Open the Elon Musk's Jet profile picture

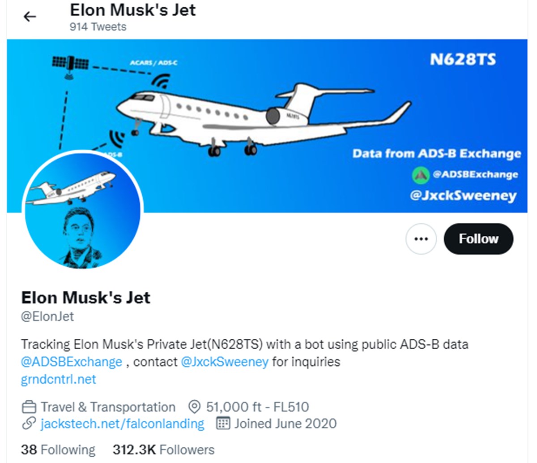82,211
